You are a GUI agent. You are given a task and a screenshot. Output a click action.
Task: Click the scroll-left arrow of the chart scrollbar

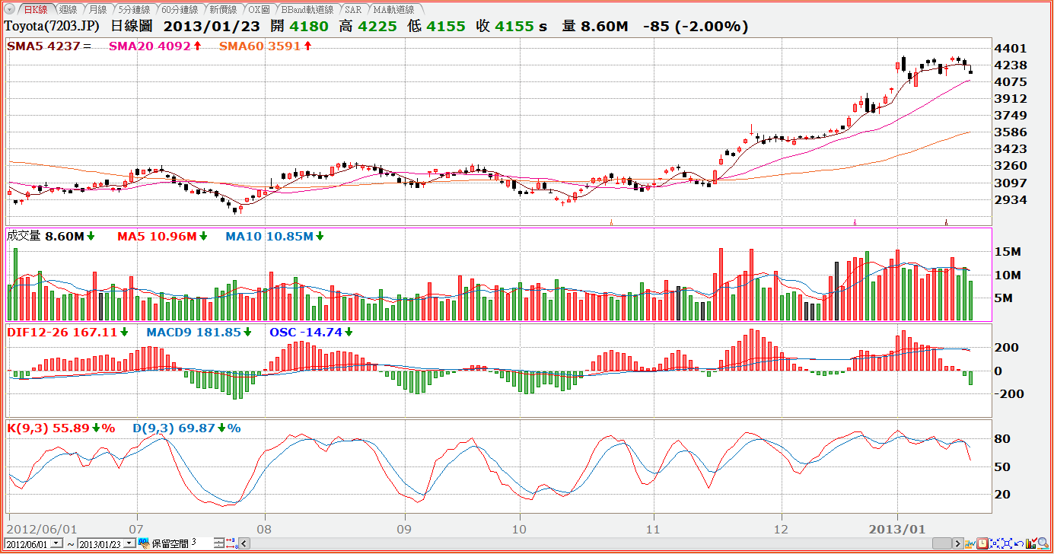[244, 543]
